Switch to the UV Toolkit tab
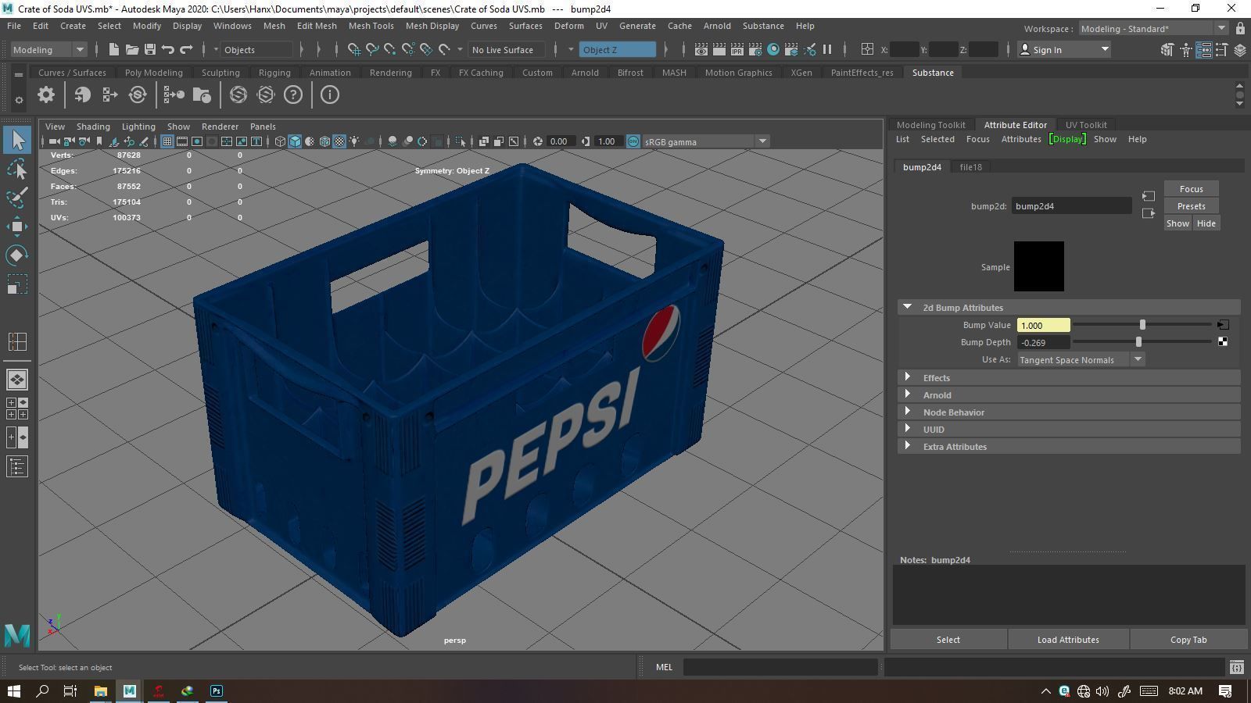Viewport: 1251px width, 703px height. coord(1085,125)
